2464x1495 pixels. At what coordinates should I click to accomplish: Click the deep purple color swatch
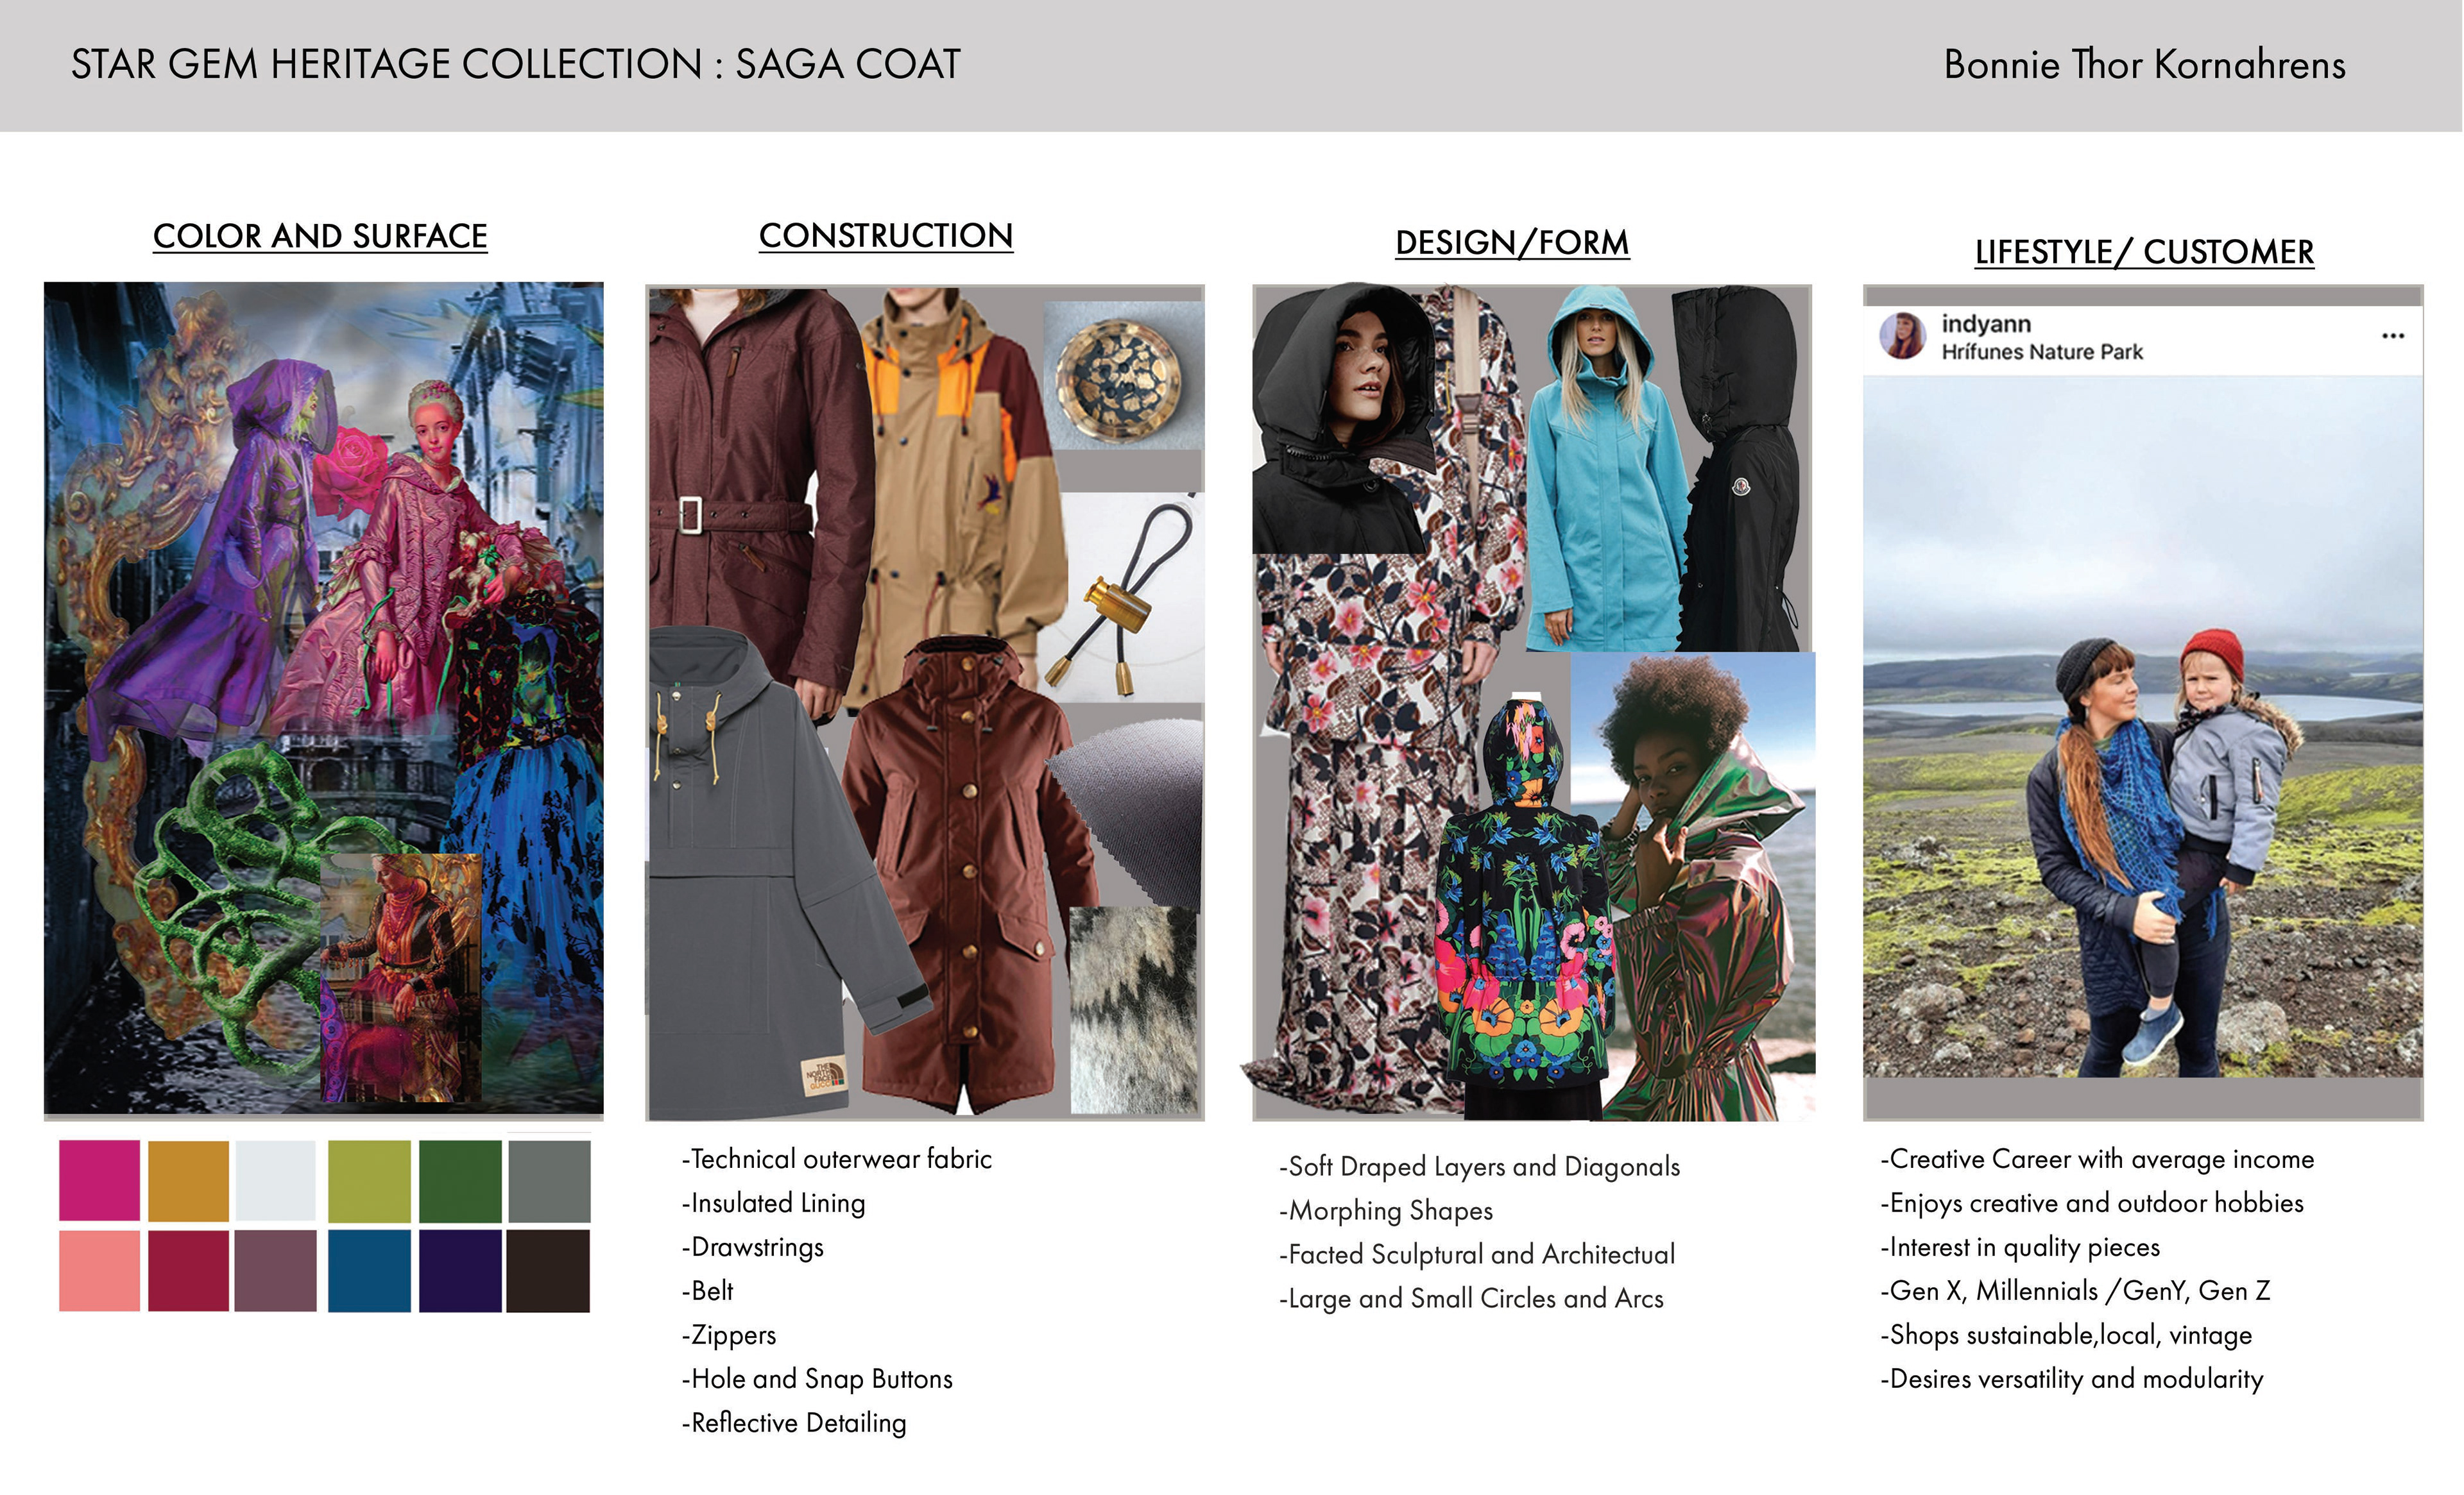click(460, 1270)
